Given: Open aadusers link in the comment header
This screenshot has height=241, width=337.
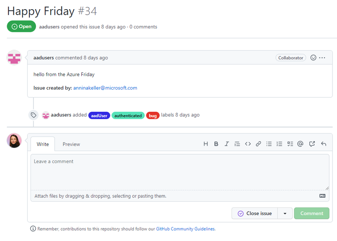Looking at the screenshot, I should tap(43, 58).
